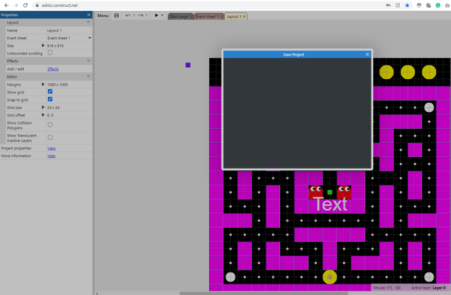Select the white power pellet at bottom-left

click(x=231, y=277)
